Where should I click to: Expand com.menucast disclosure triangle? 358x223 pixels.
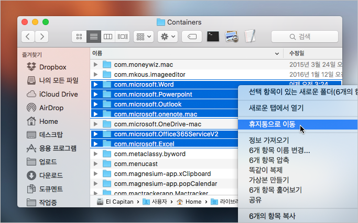point(96,164)
